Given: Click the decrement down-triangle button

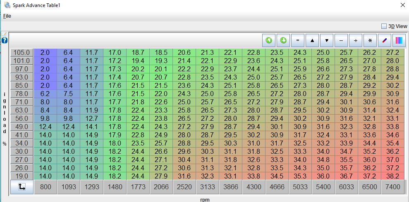Looking at the screenshot, I should tap(327, 40).
